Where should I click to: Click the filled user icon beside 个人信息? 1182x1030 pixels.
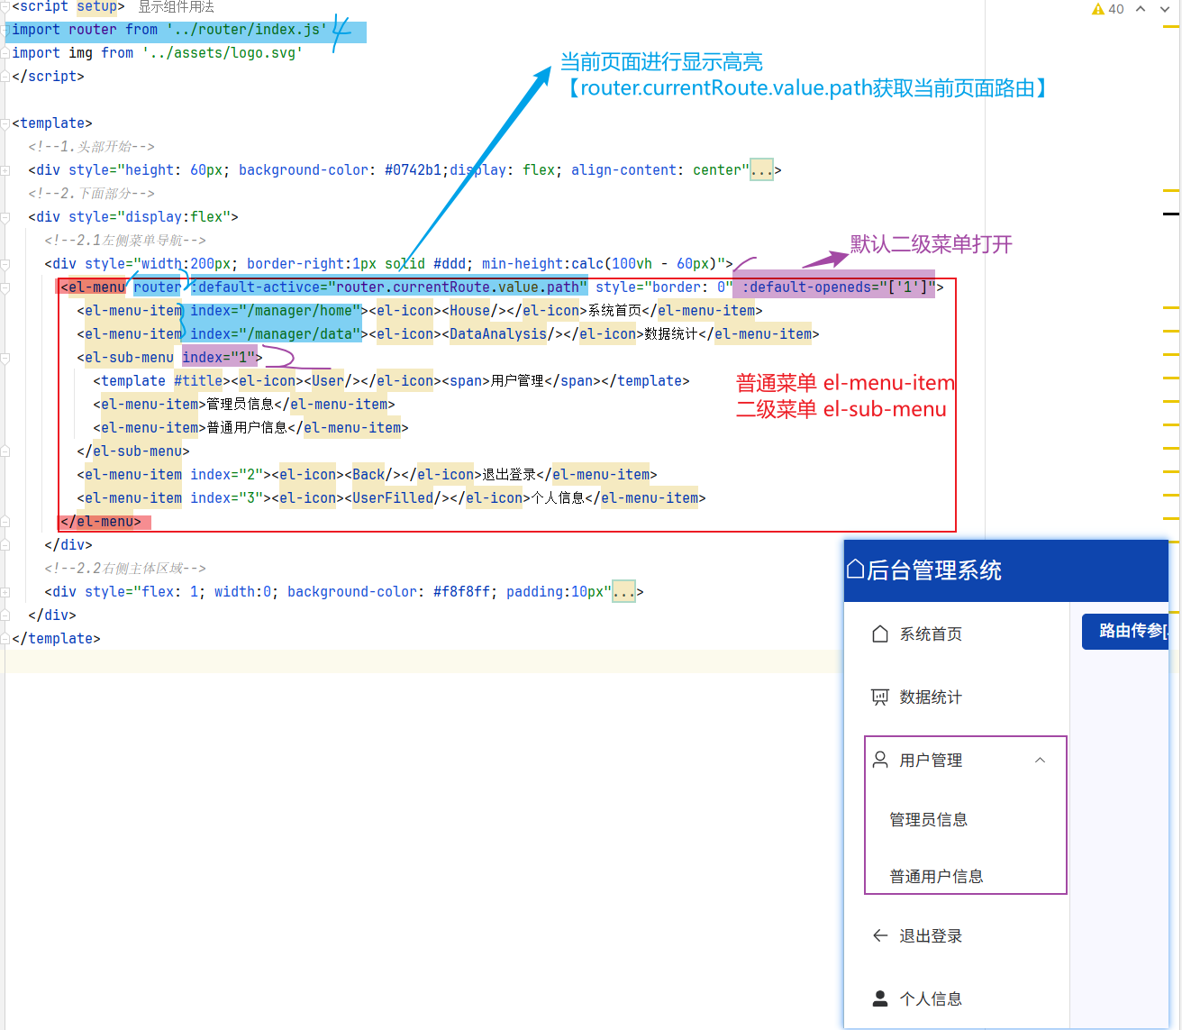(880, 998)
